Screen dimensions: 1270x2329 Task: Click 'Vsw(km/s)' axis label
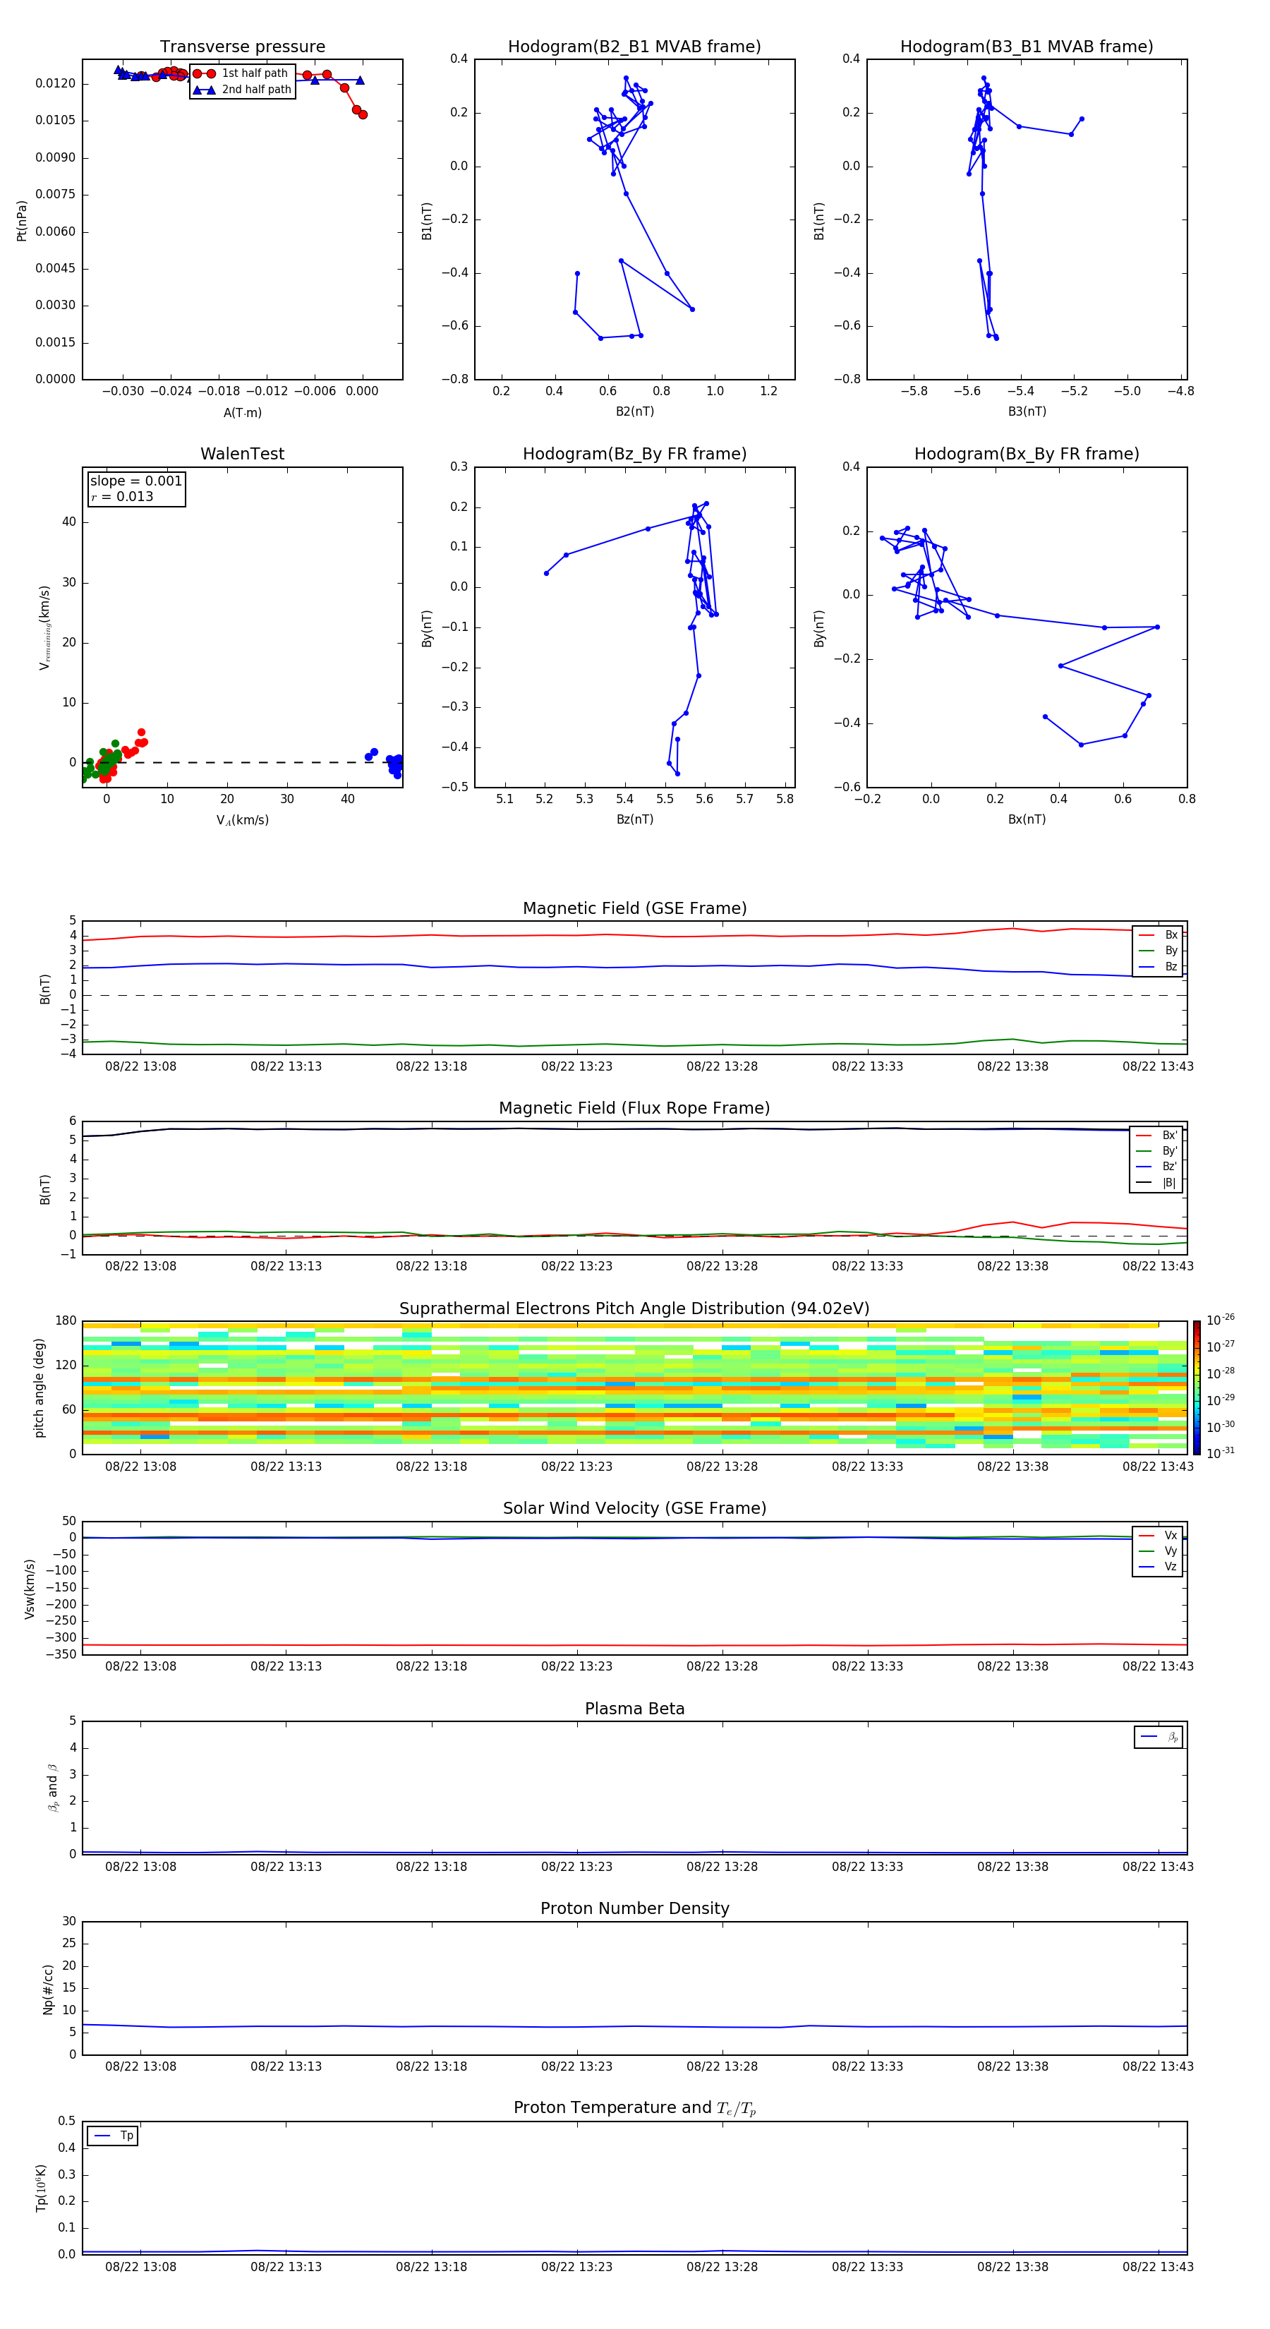pyautogui.click(x=29, y=1589)
